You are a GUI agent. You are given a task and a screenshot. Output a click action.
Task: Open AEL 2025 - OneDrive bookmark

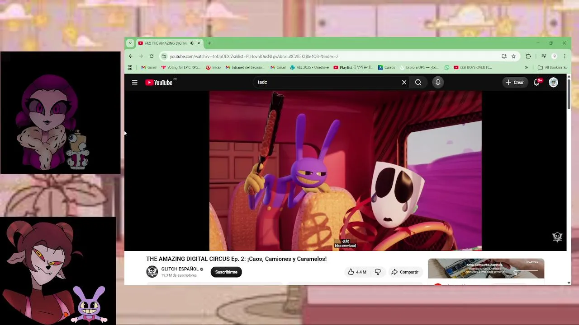309,67
